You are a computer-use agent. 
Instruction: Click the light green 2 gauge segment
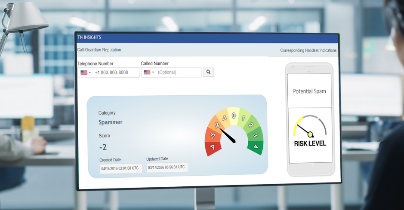[x=250, y=125]
